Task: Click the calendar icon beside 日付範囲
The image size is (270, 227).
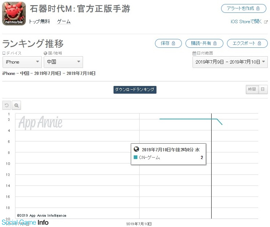Action: click(194, 53)
